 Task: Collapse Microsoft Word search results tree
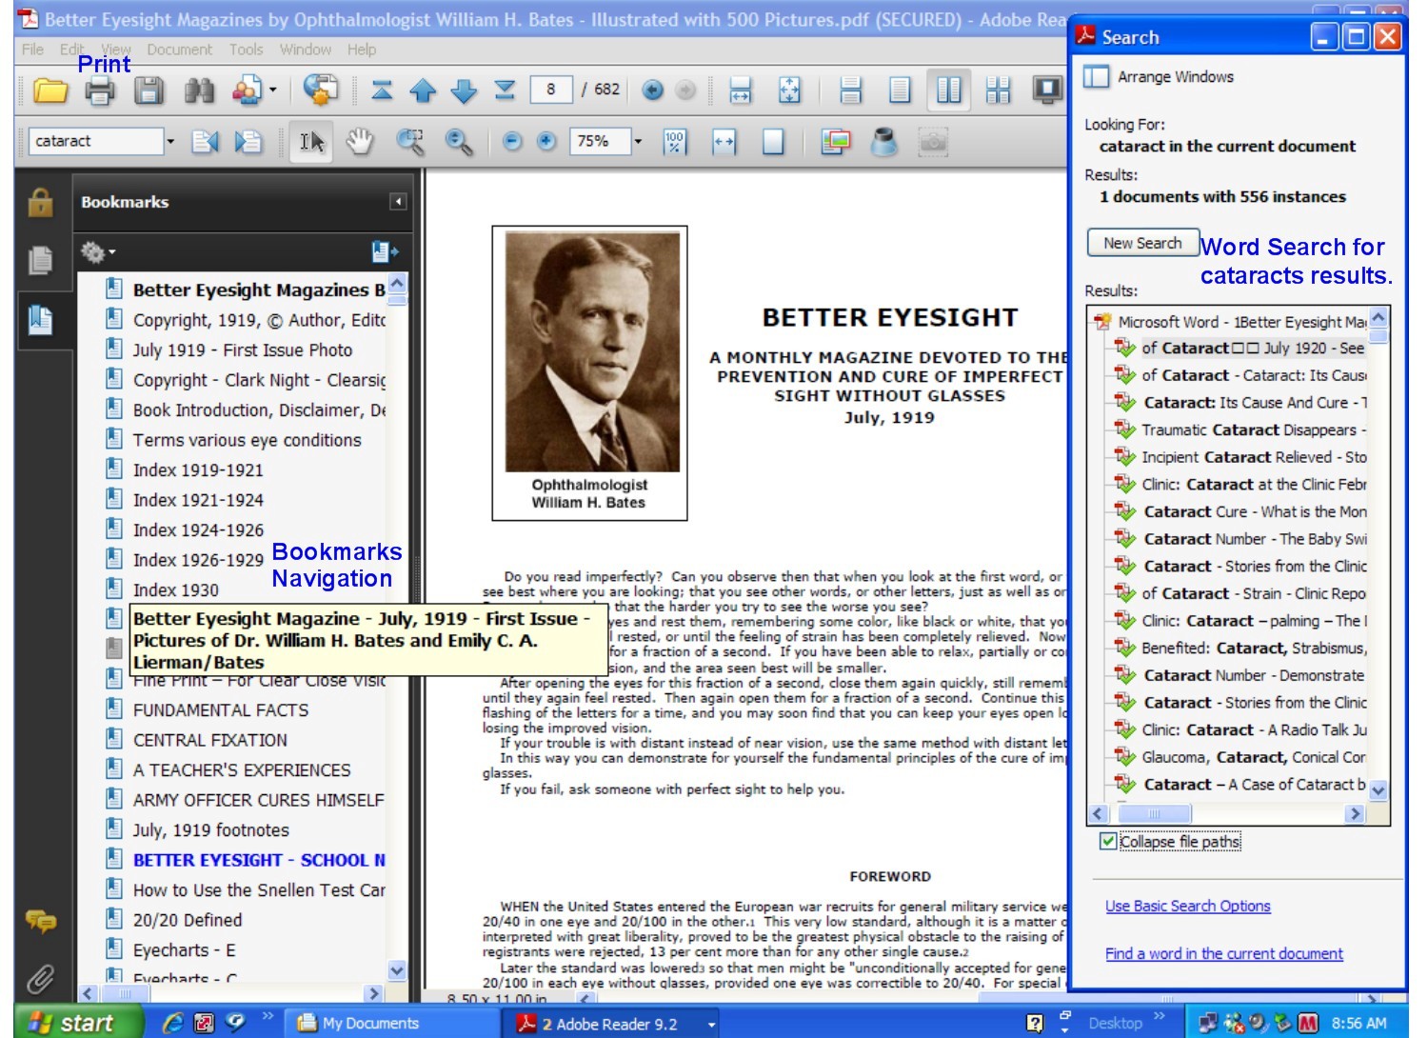point(1102,322)
